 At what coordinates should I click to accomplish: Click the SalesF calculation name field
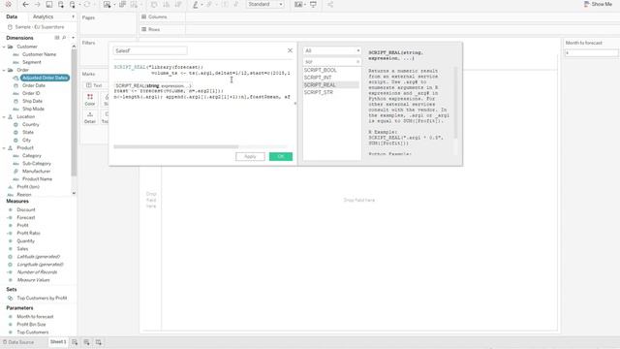(150, 50)
